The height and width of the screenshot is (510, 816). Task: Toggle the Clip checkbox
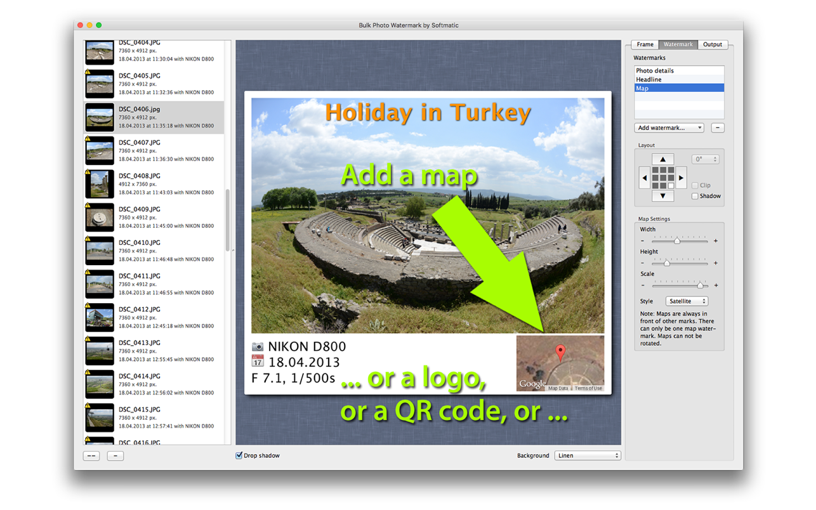pos(695,185)
